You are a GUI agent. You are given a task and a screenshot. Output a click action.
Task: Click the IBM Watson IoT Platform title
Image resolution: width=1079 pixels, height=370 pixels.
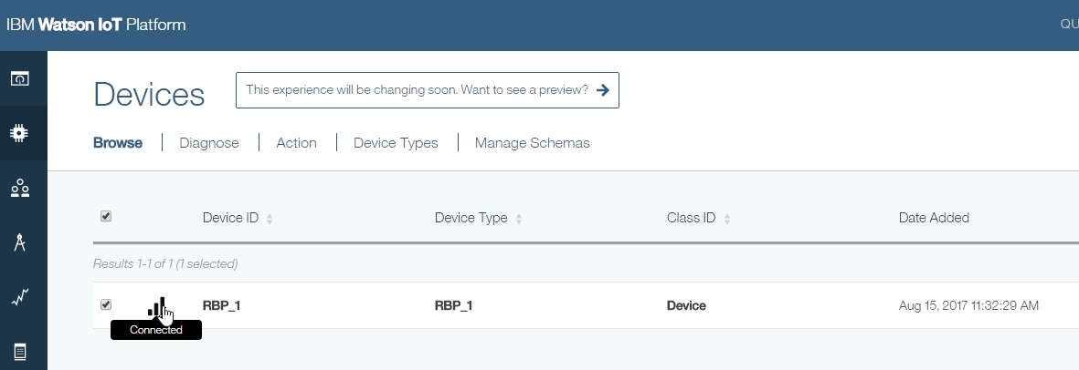(96, 25)
